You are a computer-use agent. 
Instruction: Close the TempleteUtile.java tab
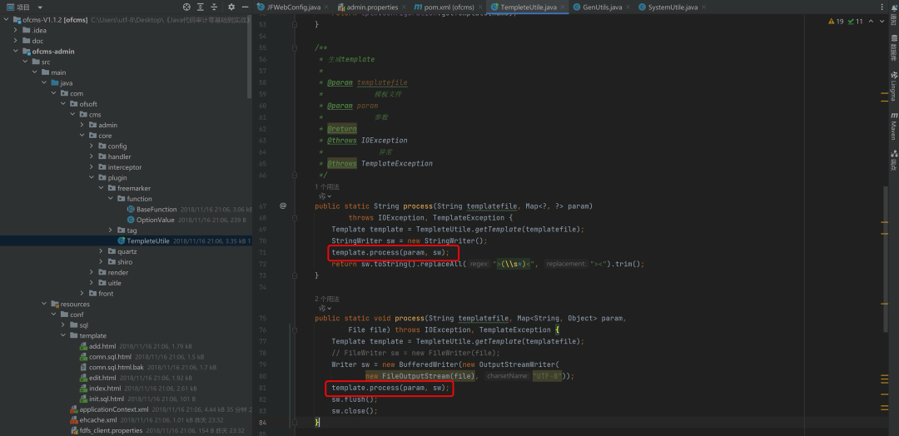point(563,7)
